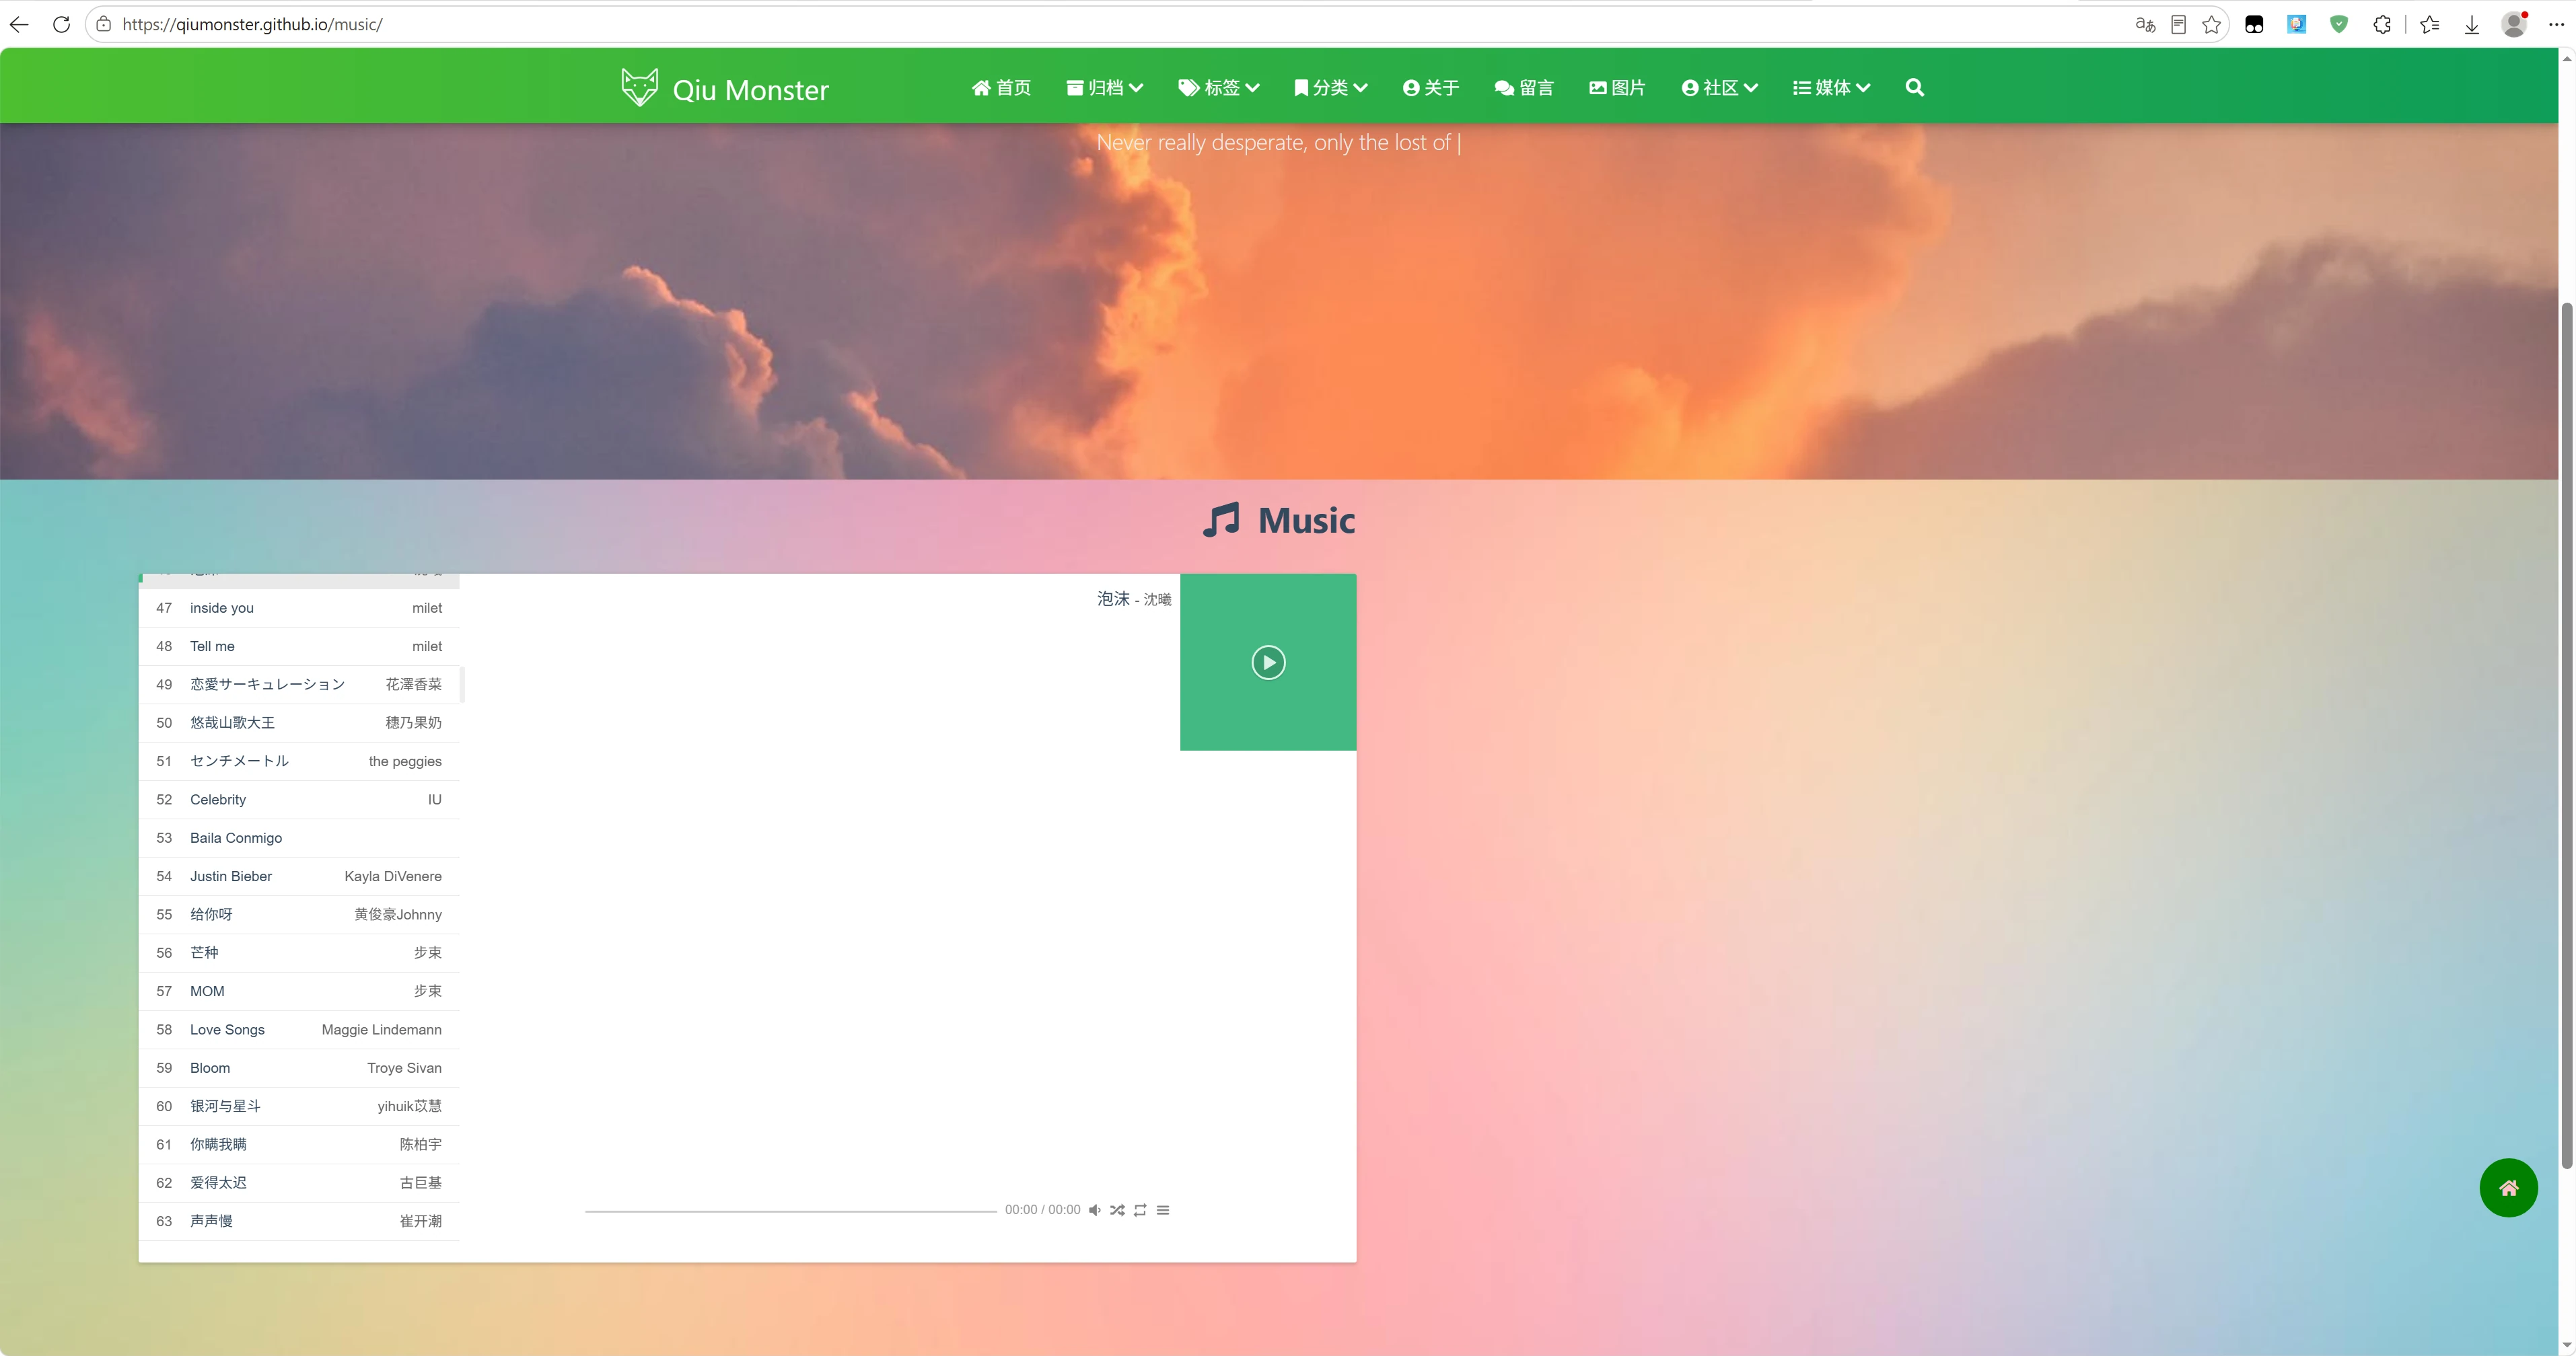Refresh the page with reload icon
This screenshot has width=2576, height=1356.
point(61,25)
